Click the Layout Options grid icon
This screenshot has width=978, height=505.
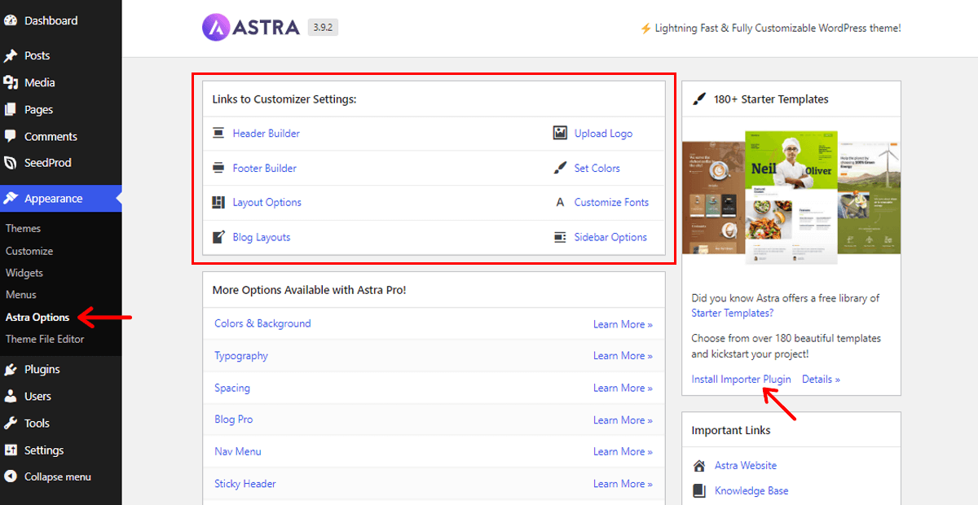tap(218, 202)
